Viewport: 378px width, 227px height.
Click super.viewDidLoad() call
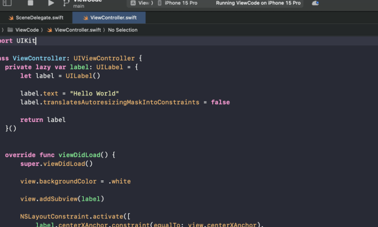(x=56, y=164)
